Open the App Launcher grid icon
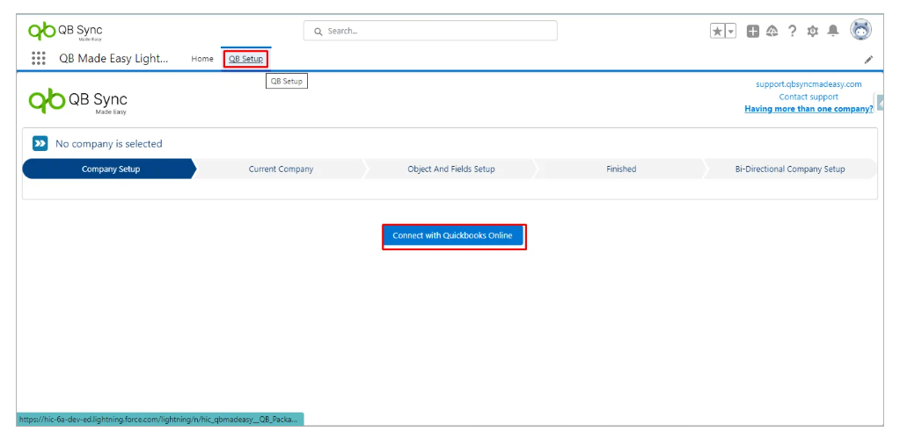900x439 pixels. (x=39, y=59)
